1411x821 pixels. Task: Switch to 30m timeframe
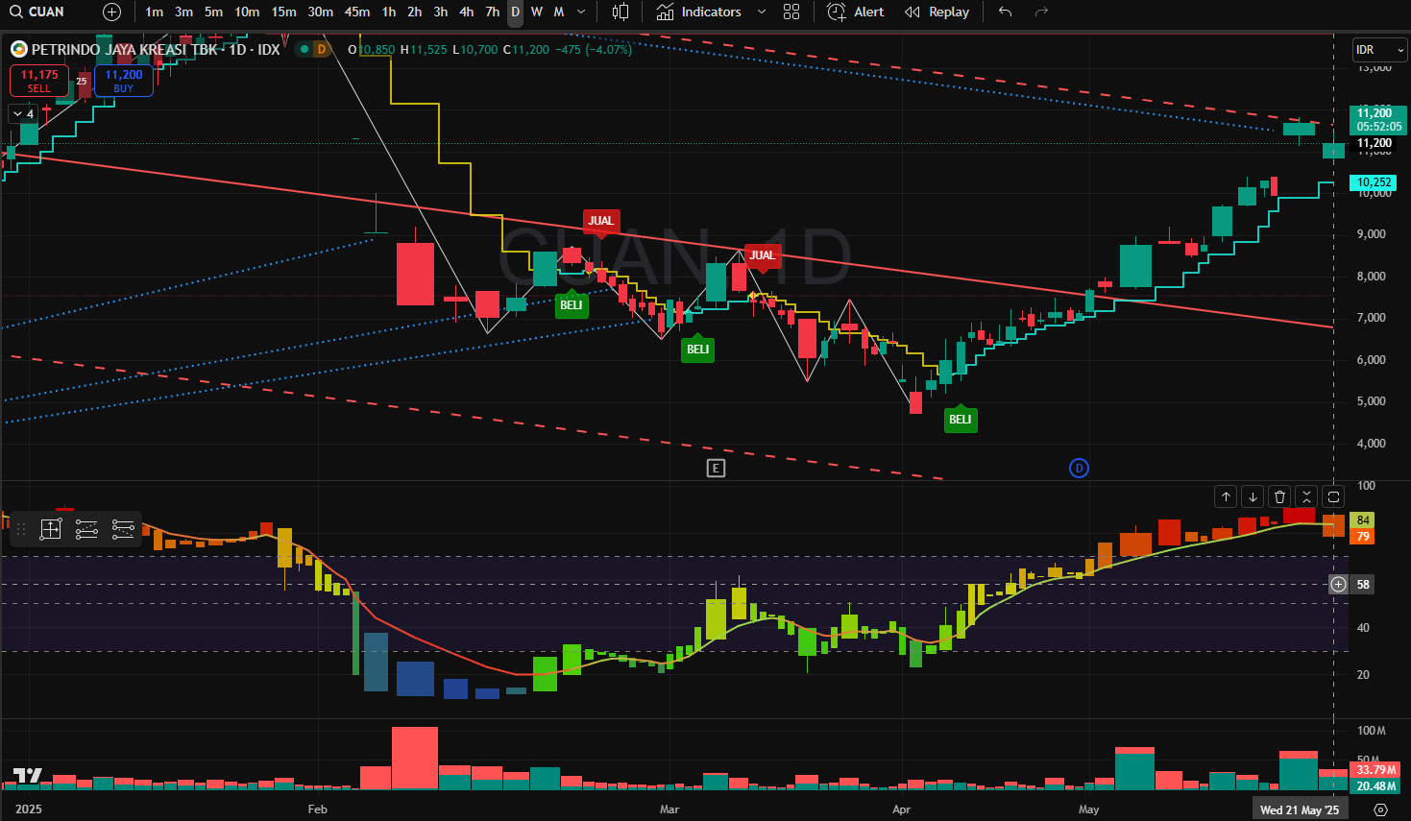coord(321,12)
